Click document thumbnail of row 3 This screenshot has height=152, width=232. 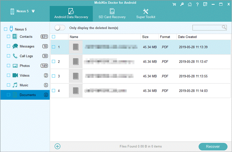pyautogui.click(x=76, y=76)
